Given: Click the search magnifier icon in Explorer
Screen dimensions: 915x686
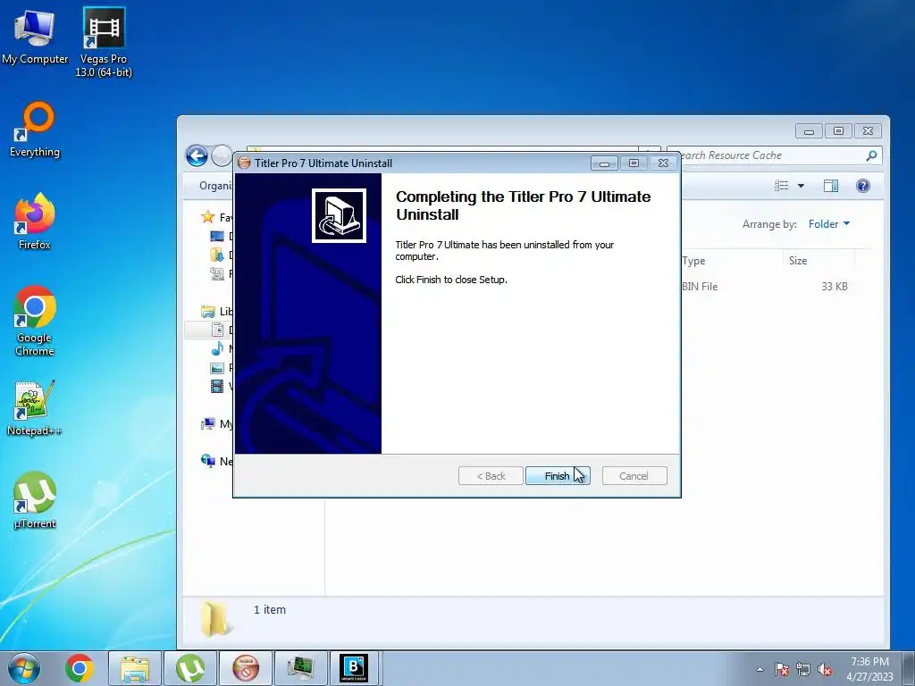Looking at the screenshot, I should pos(871,155).
